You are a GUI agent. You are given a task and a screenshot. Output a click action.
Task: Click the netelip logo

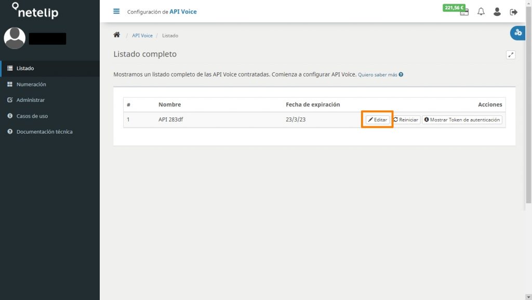[x=36, y=11]
